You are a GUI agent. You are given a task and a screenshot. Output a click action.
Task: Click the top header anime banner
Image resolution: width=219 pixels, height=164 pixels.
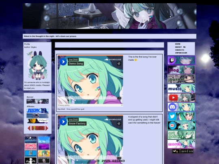(x=109, y=16)
